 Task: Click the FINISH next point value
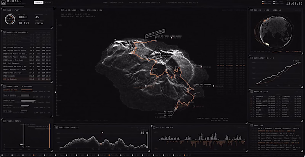point(39,23)
